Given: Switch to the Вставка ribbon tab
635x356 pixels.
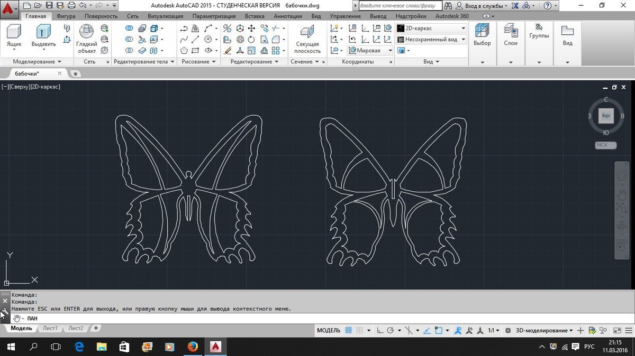Looking at the screenshot, I should (x=255, y=16).
